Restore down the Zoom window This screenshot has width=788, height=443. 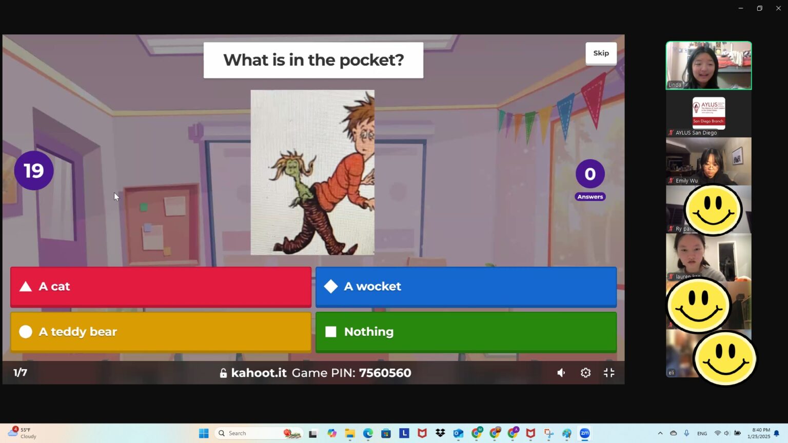tap(759, 8)
